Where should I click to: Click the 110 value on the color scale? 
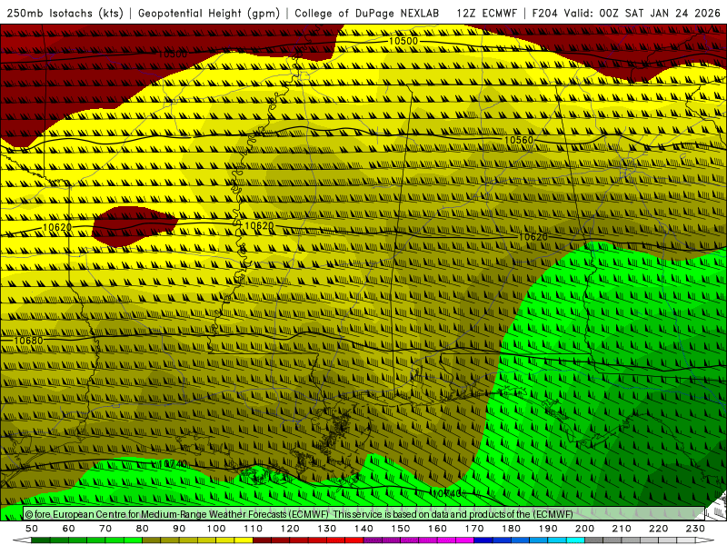pyautogui.click(x=254, y=529)
